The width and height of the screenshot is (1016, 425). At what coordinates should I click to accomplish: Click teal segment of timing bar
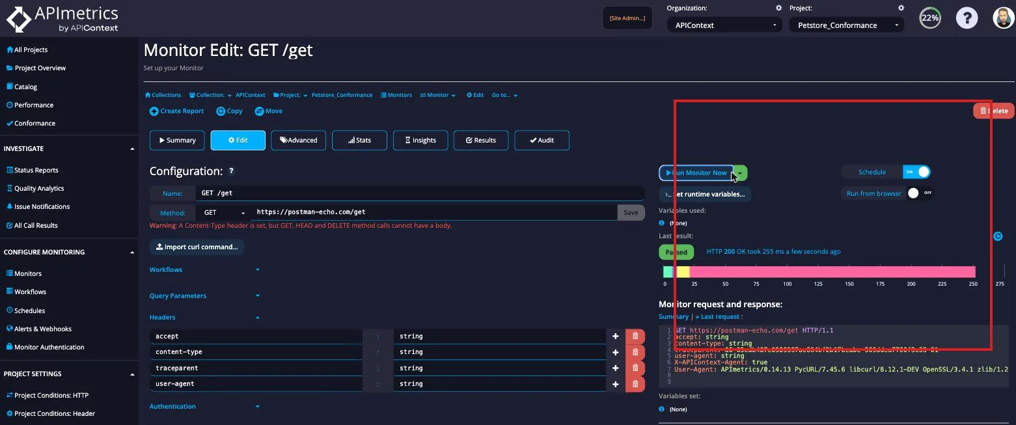tap(668, 272)
